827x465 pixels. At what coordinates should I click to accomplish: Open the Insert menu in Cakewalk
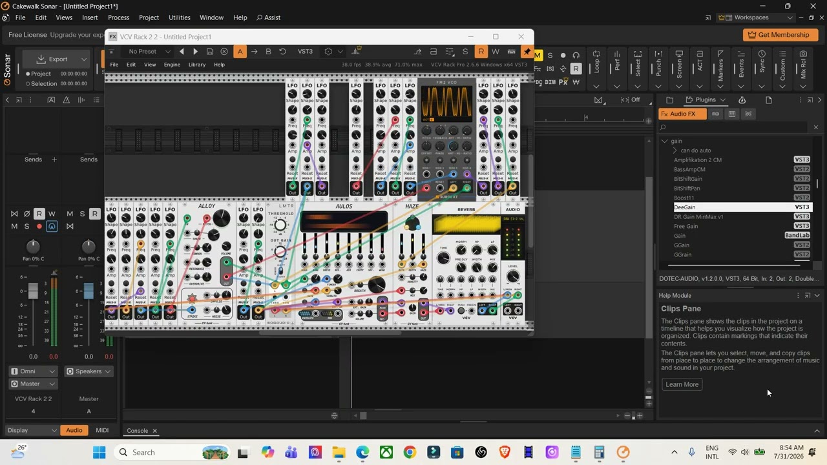click(x=90, y=17)
